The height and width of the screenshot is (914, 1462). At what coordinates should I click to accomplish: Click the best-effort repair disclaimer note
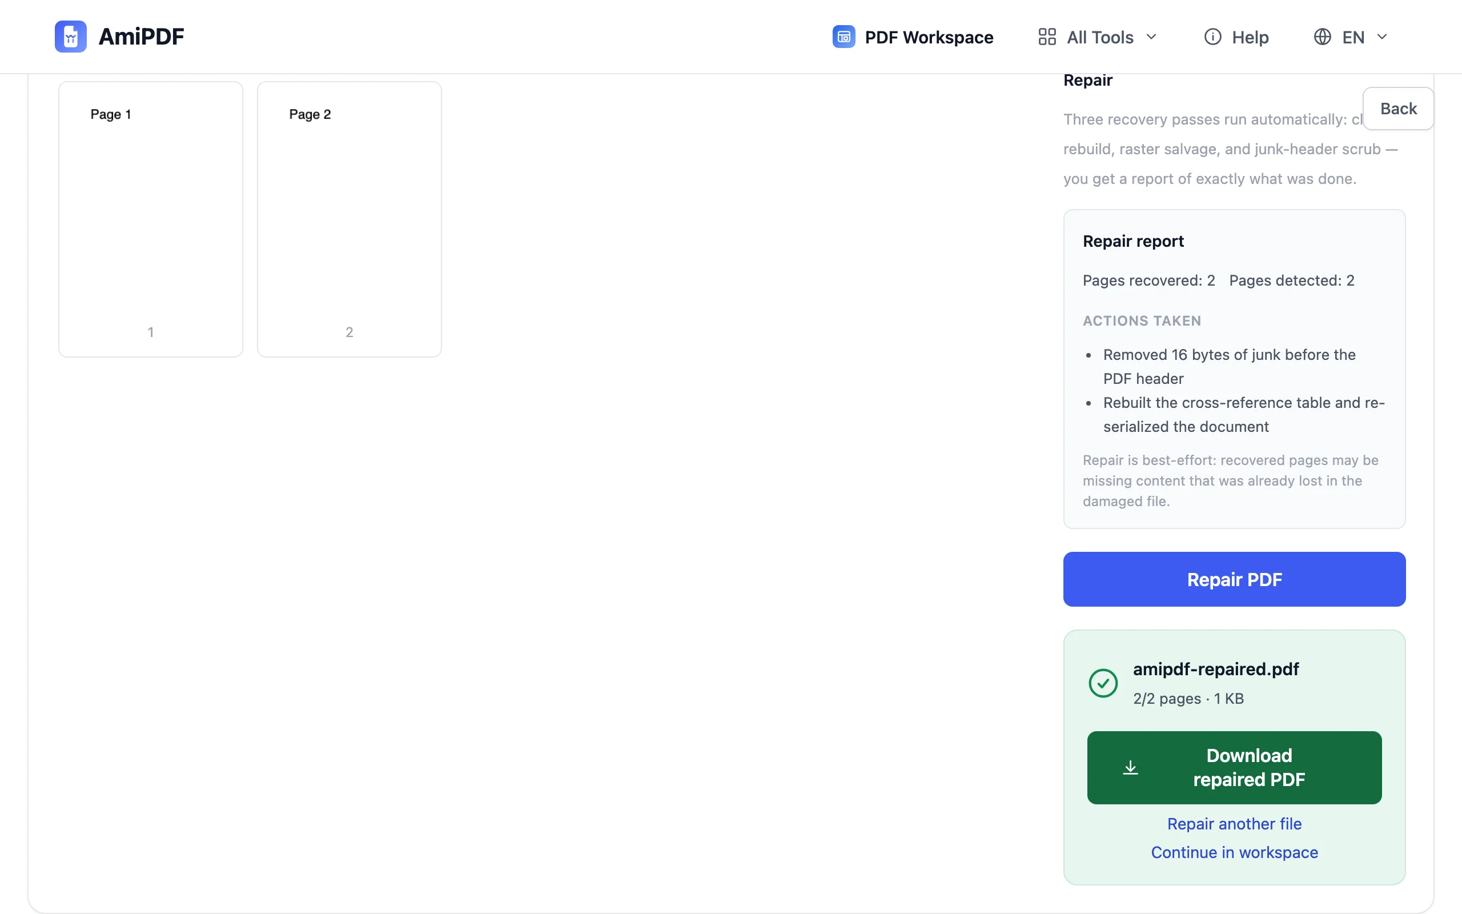tap(1230, 480)
